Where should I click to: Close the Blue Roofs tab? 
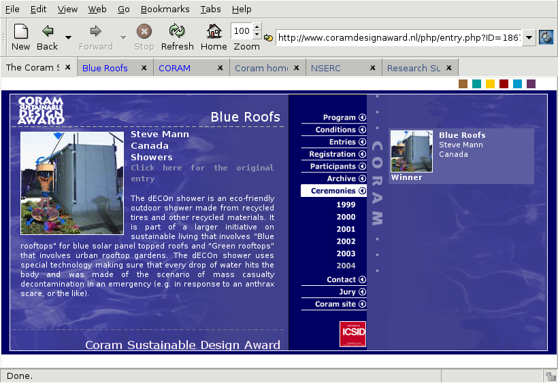pos(144,68)
